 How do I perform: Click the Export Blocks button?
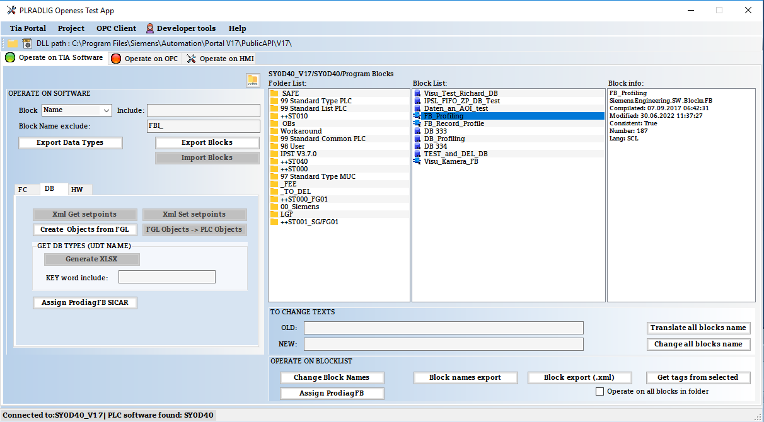pyautogui.click(x=207, y=142)
